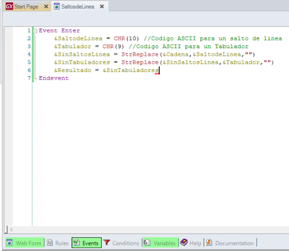This screenshot has width=289, height=251.
Task: Switch to the Start Page tab
Action: (x=26, y=7)
